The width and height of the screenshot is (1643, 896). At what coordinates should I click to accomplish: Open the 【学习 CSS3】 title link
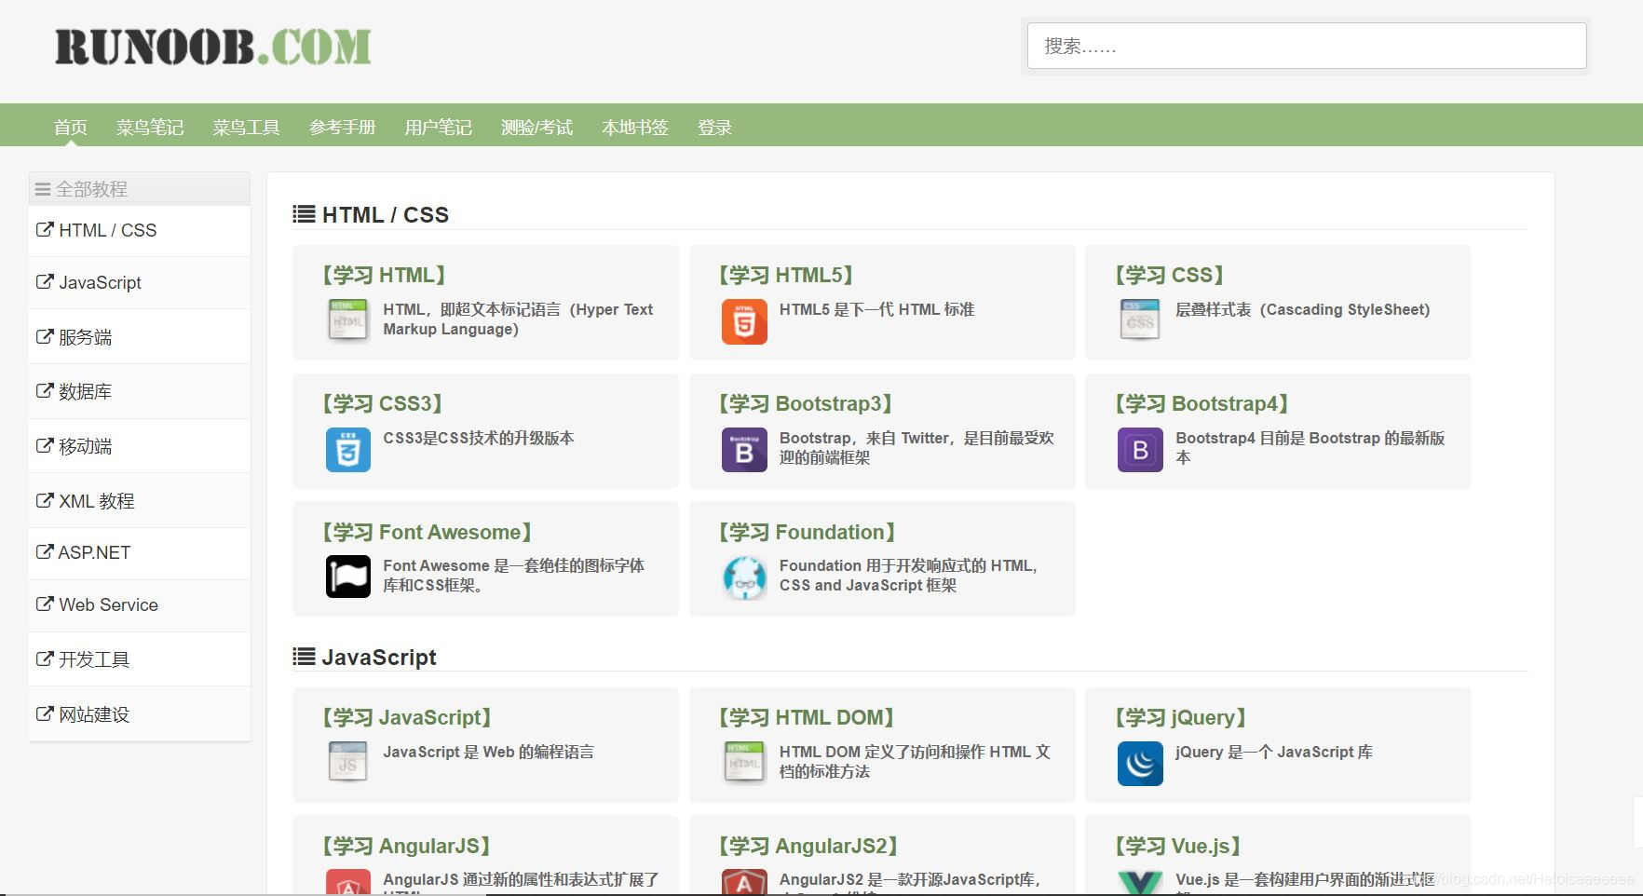tap(382, 403)
